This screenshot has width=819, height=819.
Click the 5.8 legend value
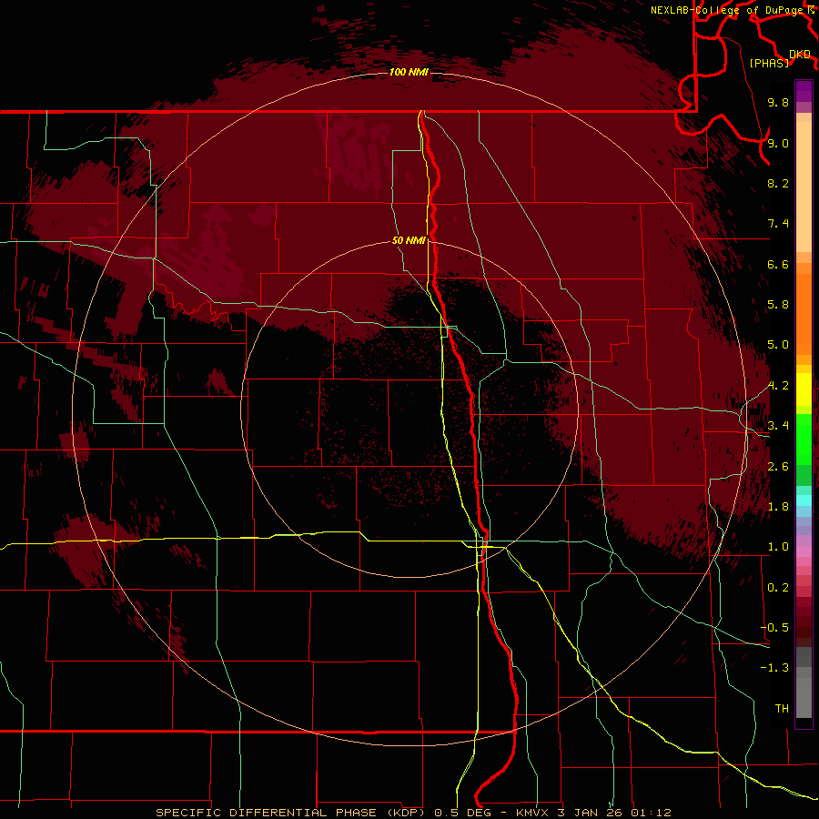coord(778,305)
